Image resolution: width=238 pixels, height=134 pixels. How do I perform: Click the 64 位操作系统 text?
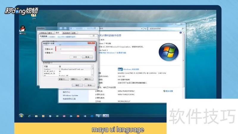124,80
